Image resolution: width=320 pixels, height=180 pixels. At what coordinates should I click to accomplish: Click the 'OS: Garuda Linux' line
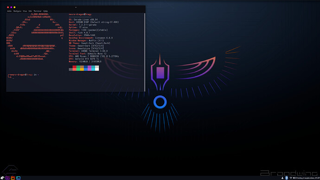[x=83, y=19]
